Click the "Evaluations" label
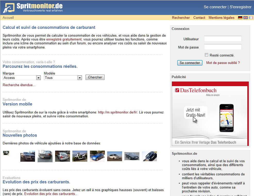The image size is (254, 196). 12,178
